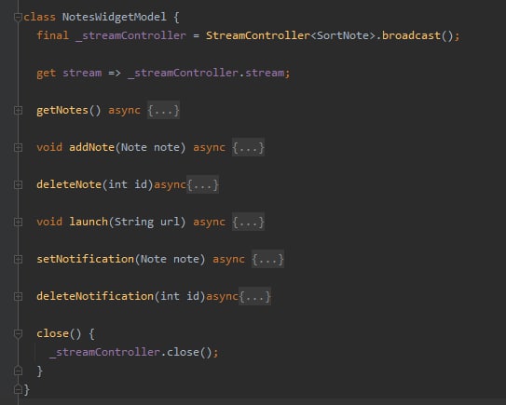Unfold the {...} placeholder after deleteNotification
The image size is (506, 405).
pyautogui.click(x=255, y=296)
